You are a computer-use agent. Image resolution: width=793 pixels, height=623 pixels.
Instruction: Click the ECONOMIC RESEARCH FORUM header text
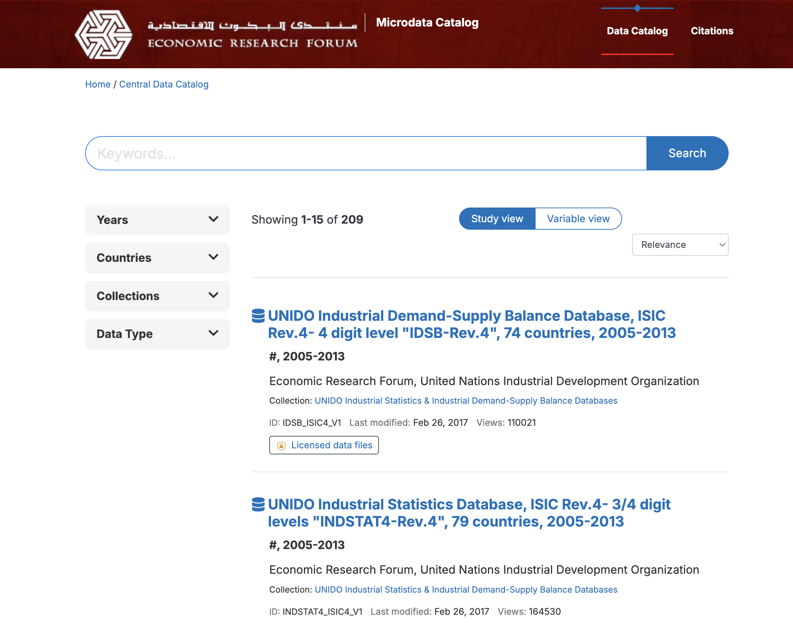coord(253,44)
